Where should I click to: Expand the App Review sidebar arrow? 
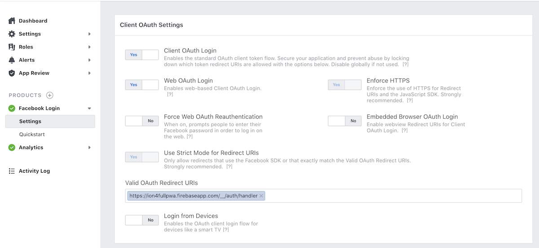pyautogui.click(x=89, y=73)
